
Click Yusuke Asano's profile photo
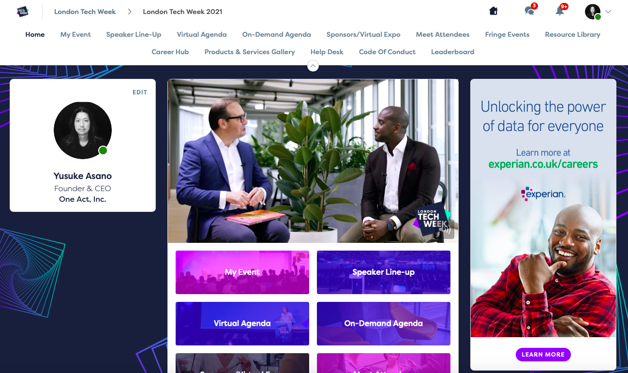tap(83, 130)
